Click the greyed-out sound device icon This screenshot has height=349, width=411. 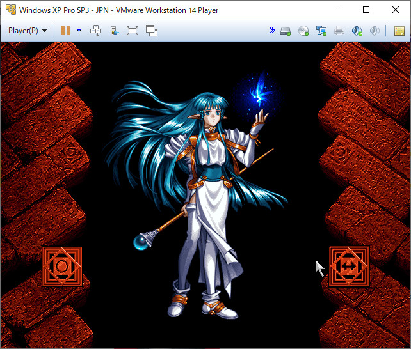[375, 31]
